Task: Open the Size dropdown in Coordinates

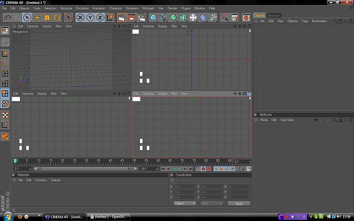Action: [212, 203]
